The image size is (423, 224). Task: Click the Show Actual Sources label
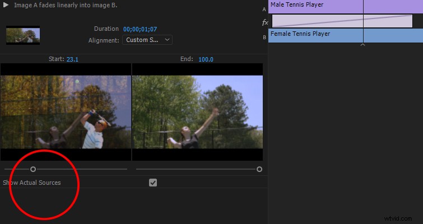(32, 183)
